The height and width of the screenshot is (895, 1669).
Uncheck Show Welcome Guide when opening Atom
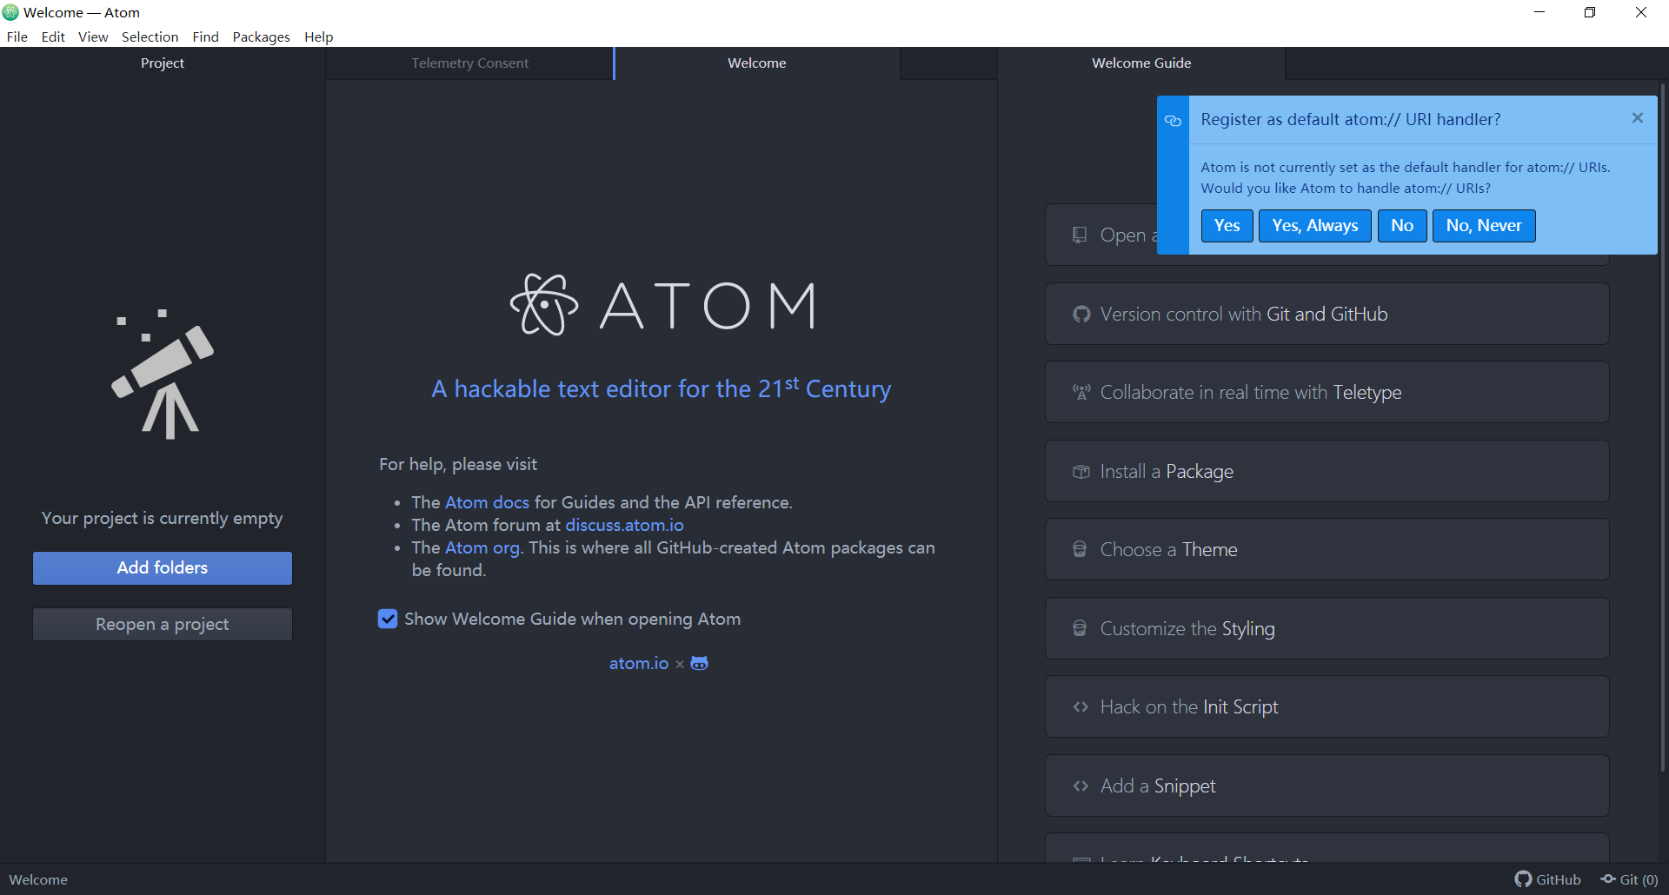[388, 619]
